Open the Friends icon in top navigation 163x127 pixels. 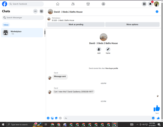coord(73,4)
